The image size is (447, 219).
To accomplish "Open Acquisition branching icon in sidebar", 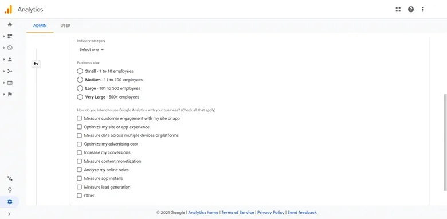I will coord(10,71).
